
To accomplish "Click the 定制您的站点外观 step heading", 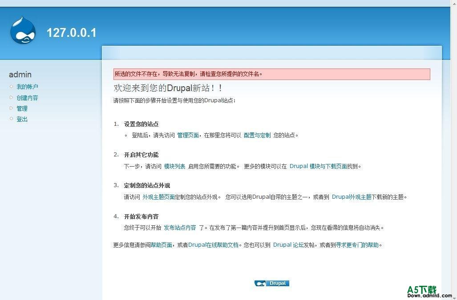I will 147,186.
